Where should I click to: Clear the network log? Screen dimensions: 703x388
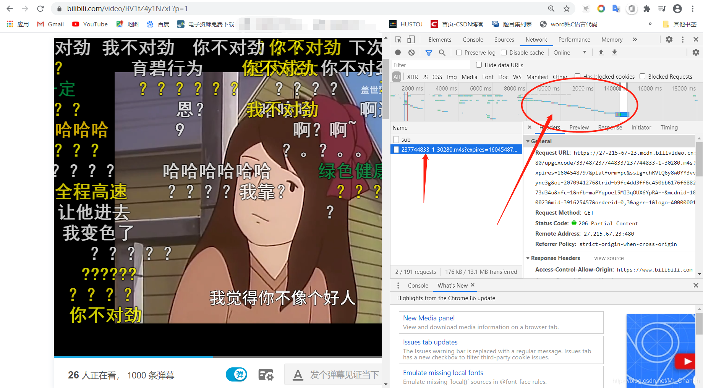(x=411, y=52)
